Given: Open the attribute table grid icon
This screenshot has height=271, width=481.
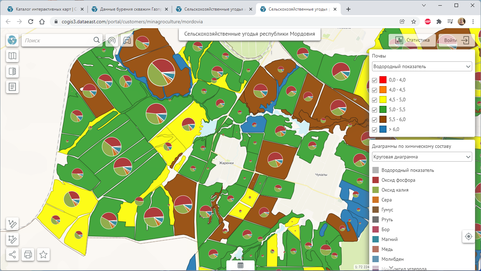Looking at the screenshot, I should pyautogui.click(x=240, y=266).
